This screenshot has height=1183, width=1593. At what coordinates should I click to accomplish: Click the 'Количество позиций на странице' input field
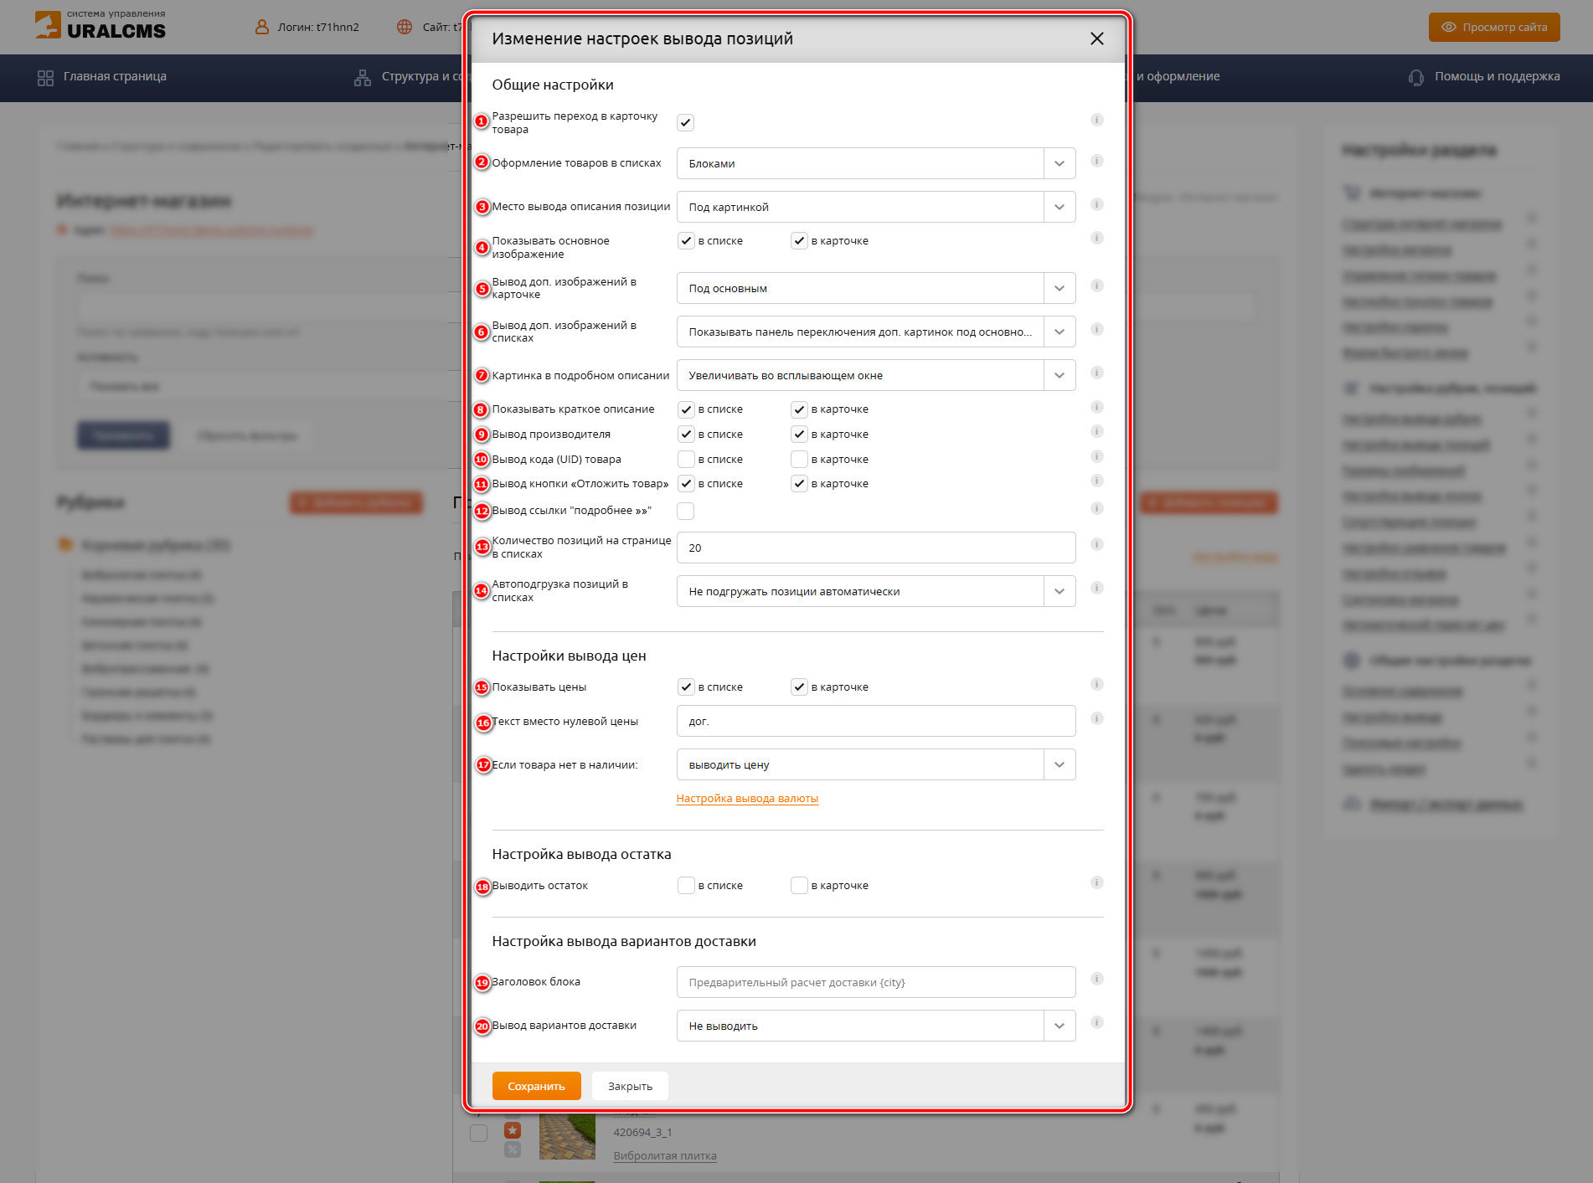click(875, 548)
